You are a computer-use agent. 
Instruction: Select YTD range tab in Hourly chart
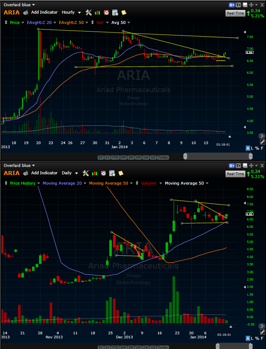(115, 157)
